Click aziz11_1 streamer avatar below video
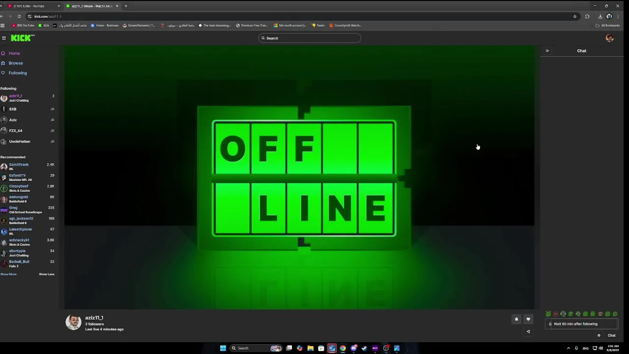 pyautogui.click(x=74, y=322)
